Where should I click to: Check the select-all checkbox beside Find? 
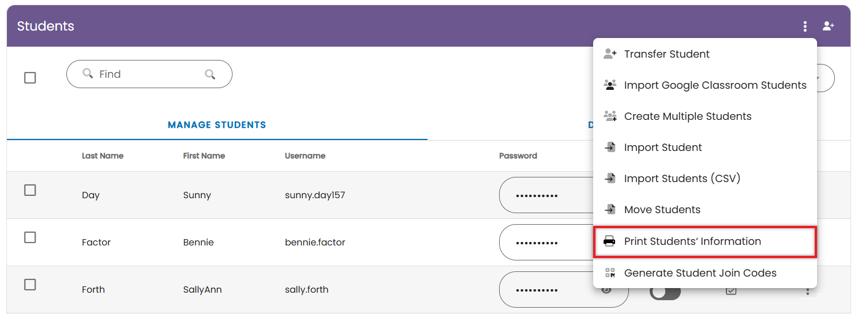(x=30, y=77)
